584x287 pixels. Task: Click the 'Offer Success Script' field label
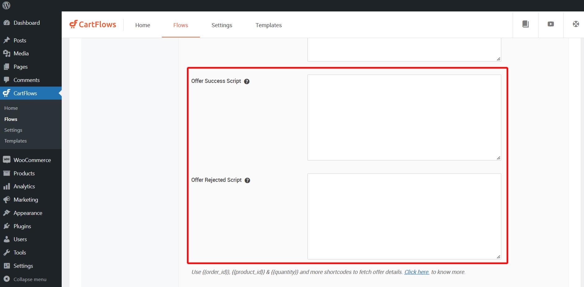[x=216, y=81]
